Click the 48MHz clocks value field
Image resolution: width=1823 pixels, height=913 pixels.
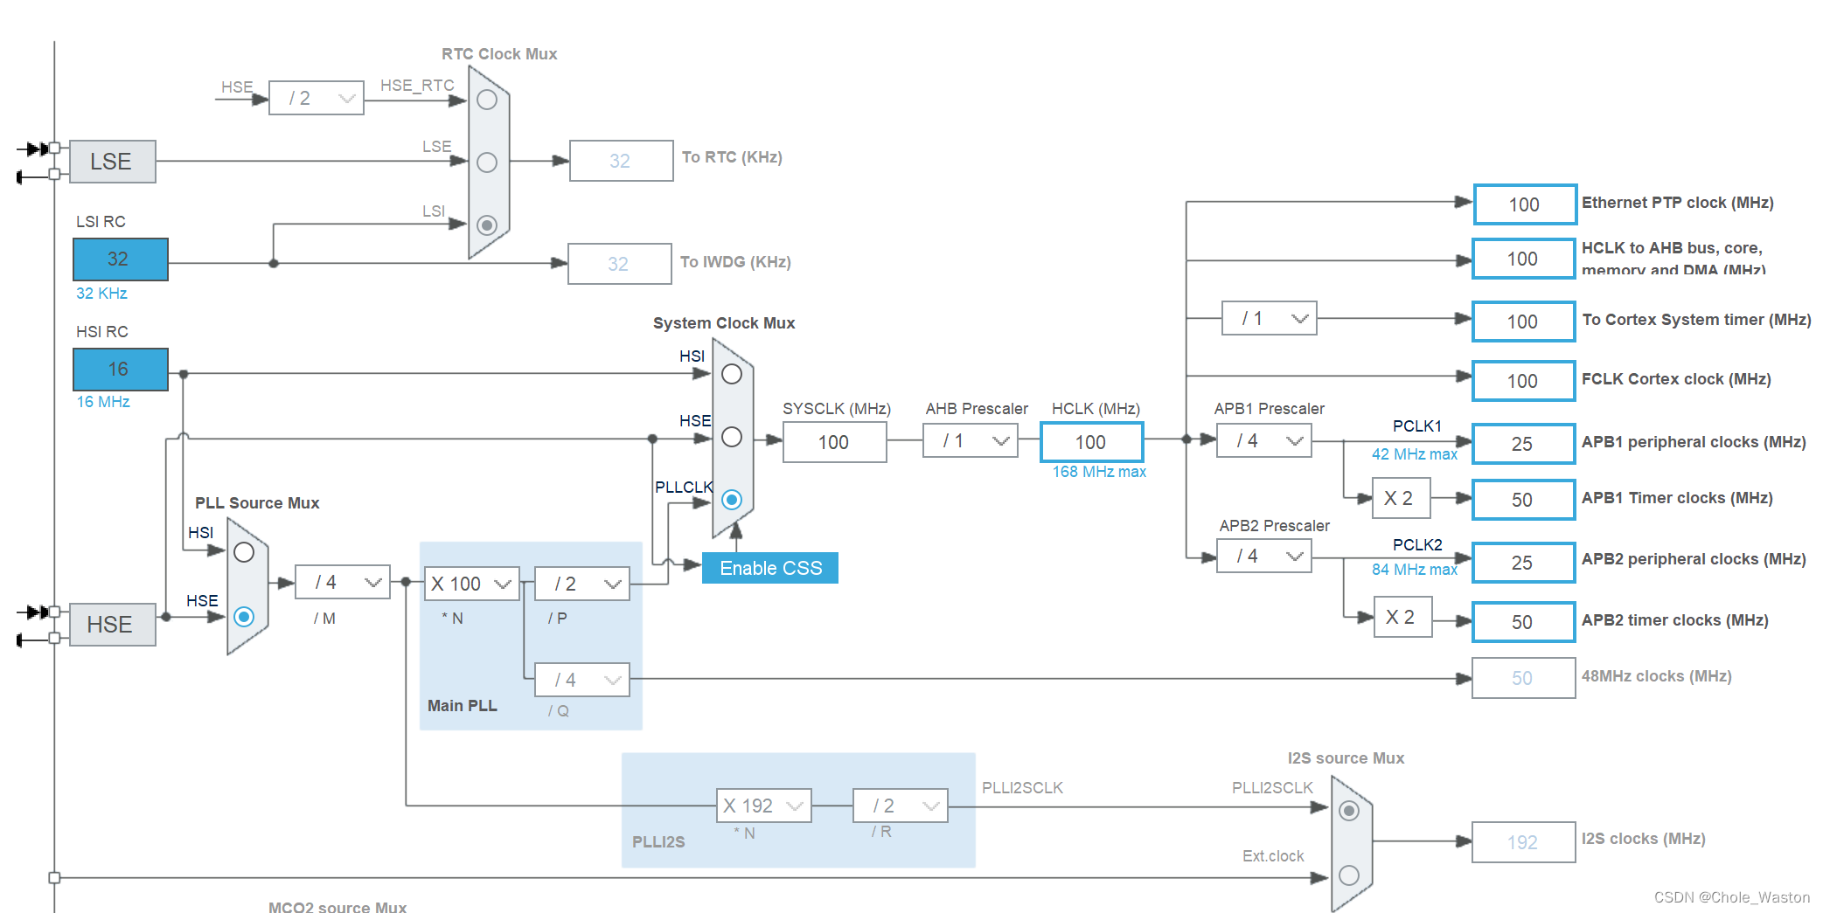point(1524,678)
